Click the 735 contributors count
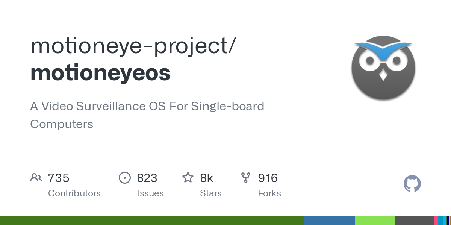This screenshot has width=451, height=225. (59, 178)
